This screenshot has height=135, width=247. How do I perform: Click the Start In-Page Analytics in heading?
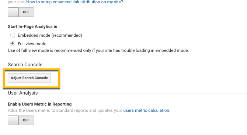(x=32, y=26)
